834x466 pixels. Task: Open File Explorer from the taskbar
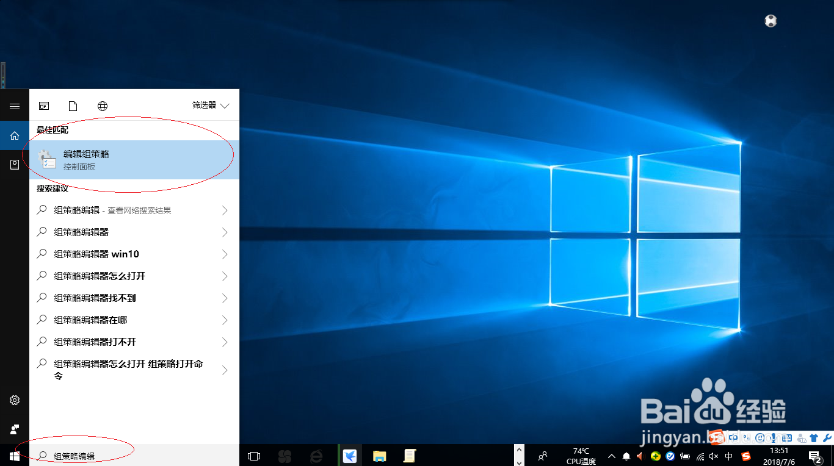click(380, 455)
